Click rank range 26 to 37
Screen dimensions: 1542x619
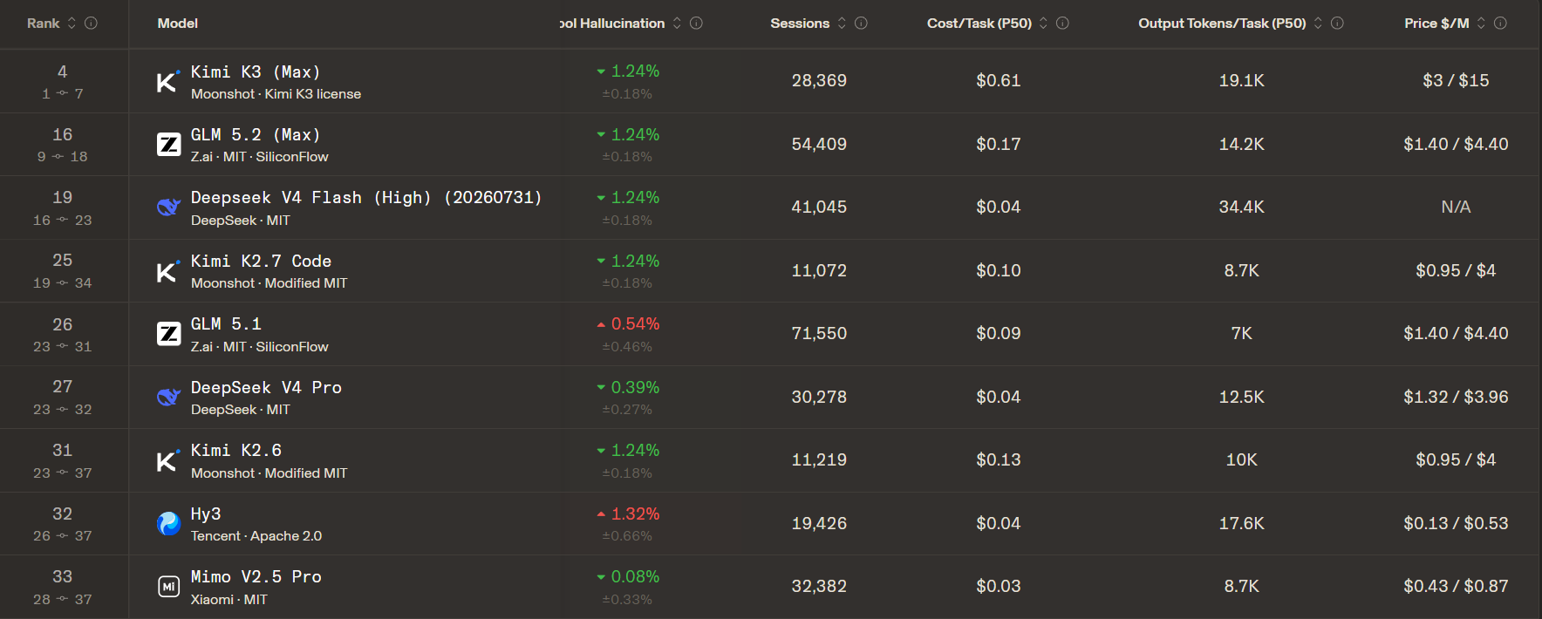[x=62, y=536]
